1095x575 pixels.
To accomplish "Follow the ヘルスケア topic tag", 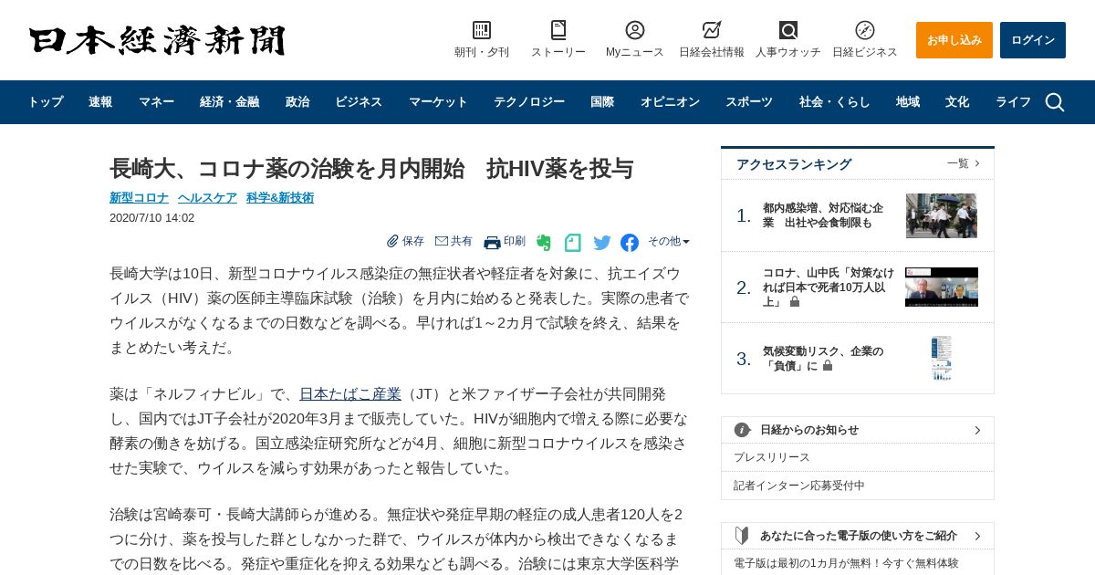I will tap(207, 197).
